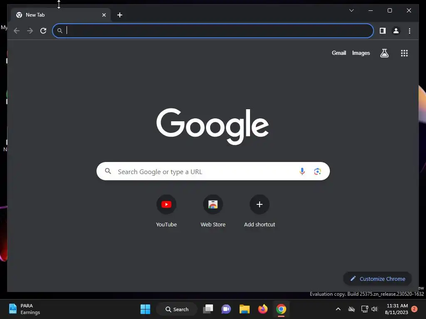Minimize the Chrome window
Screen dimensions: 426x319
point(371,10)
